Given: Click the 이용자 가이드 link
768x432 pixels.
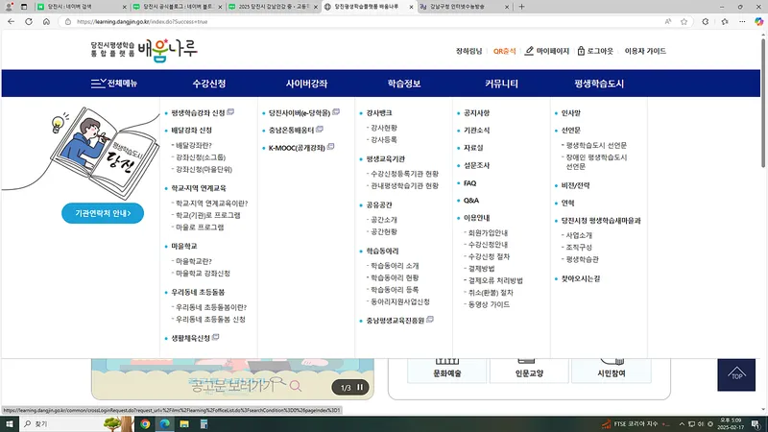Looking at the screenshot, I should (x=645, y=50).
